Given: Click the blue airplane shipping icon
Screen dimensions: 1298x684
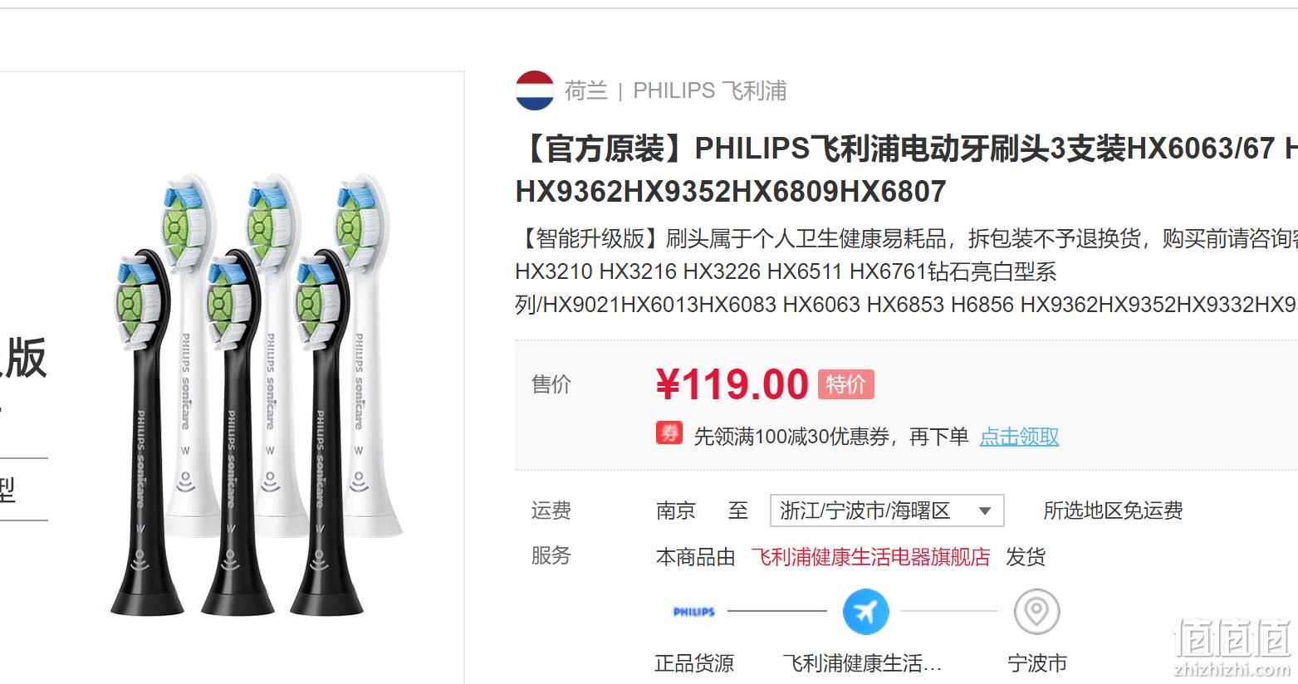Looking at the screenshot, I should [x=865, y=612].
